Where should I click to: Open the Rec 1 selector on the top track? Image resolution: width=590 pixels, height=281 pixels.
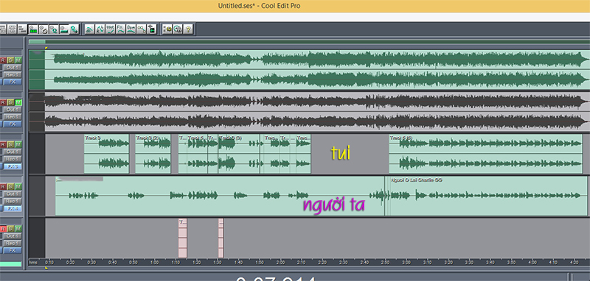pos(13,74)
